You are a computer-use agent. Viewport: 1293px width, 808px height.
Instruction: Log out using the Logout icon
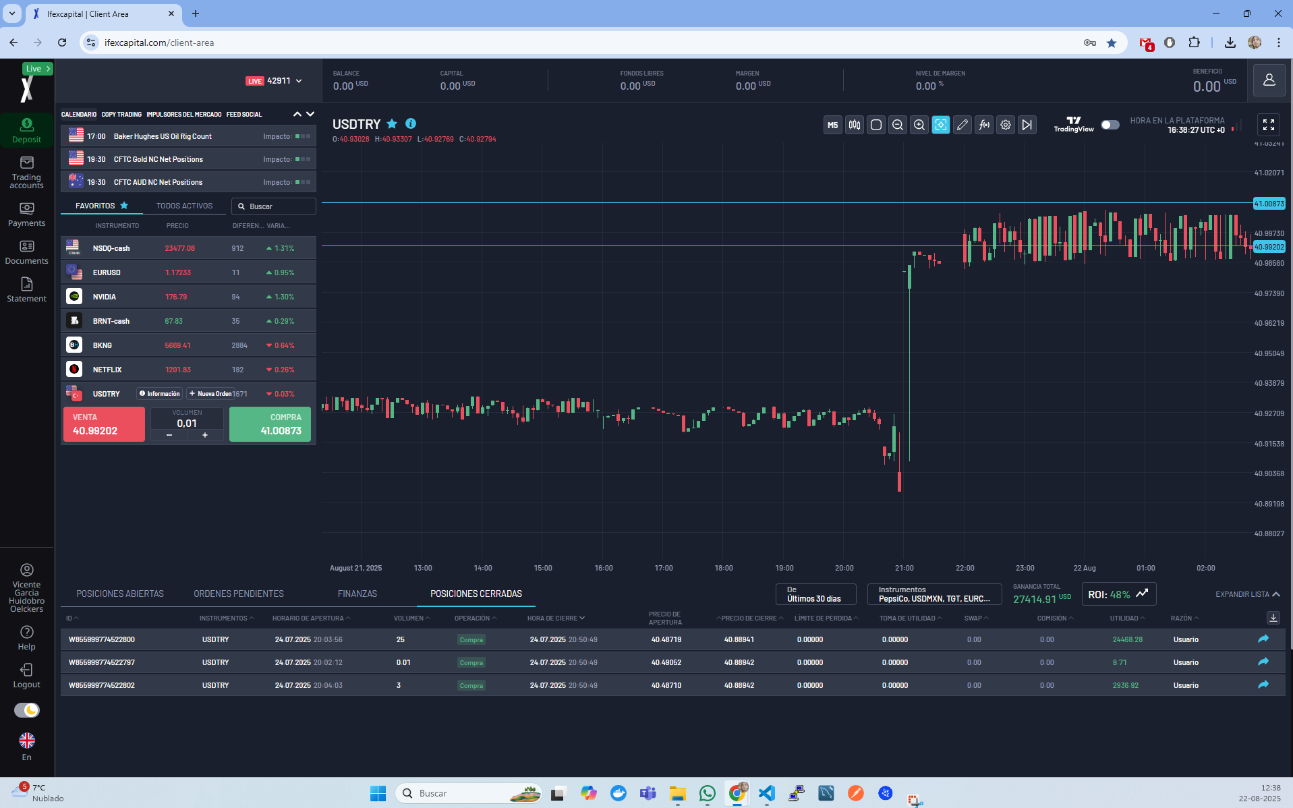coord(26,676)
